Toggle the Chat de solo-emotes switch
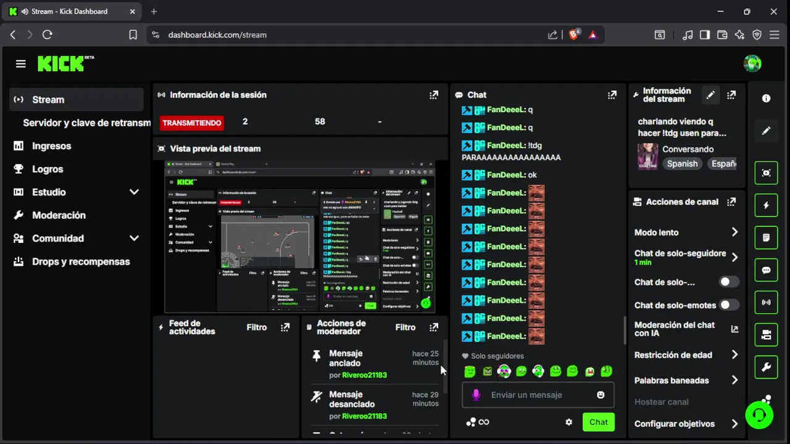This screenshot has width=790, height=444. pos(729,305)
